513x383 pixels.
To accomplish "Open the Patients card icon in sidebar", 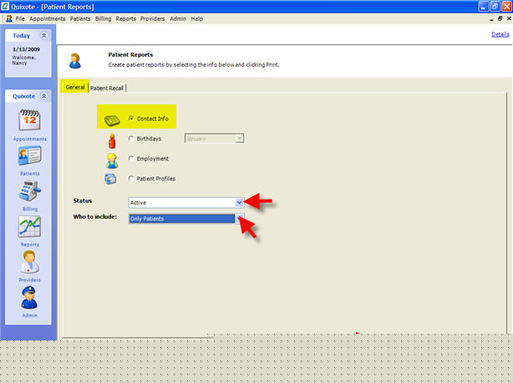I will point(29,155).
